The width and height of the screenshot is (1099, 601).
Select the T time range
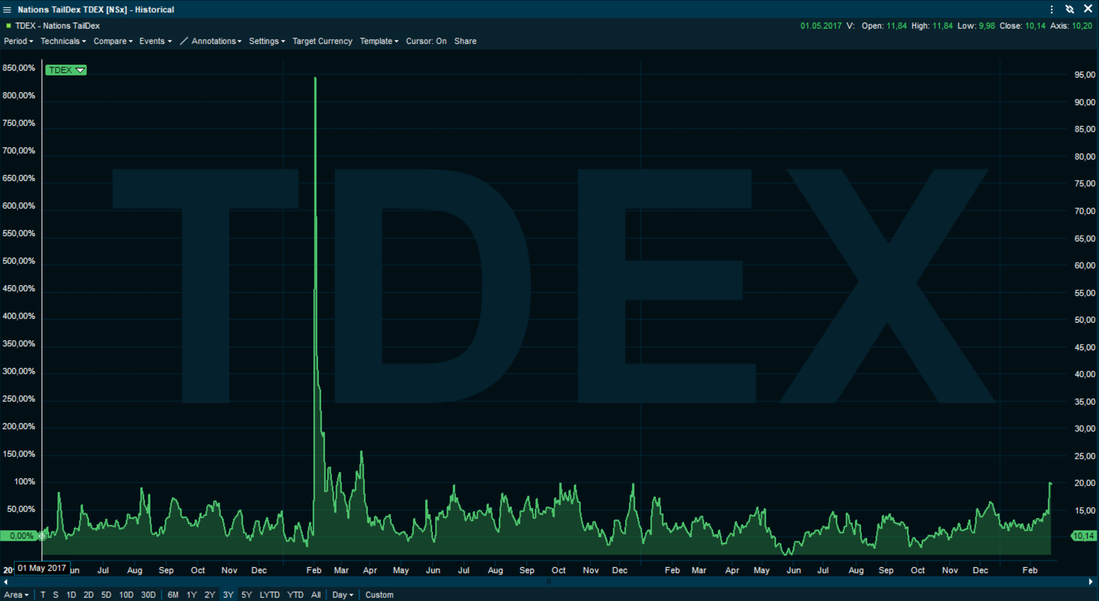pos(43,595)
